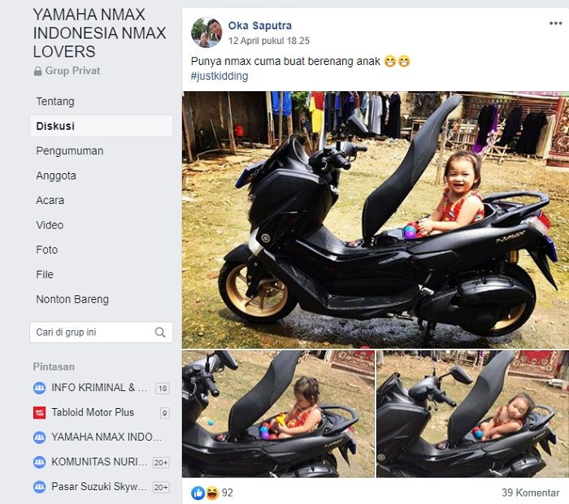
Task: Click the INFO KRIMINAL group shortcut icon
Action: point(39,388)
